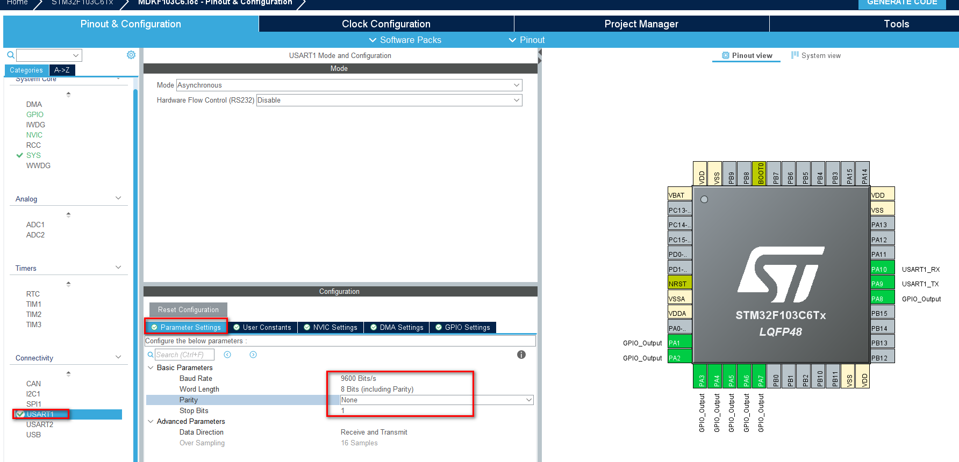Select the PA9 pin on the chip
Viewport: 959px width, 462px height.
coord(882,284)
